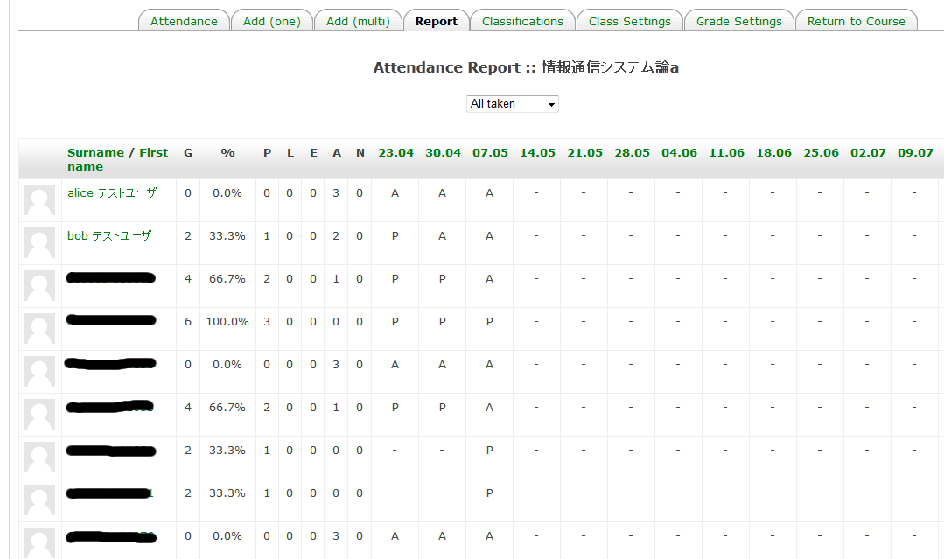Open the Class Settings tab

tap(629, 22)
